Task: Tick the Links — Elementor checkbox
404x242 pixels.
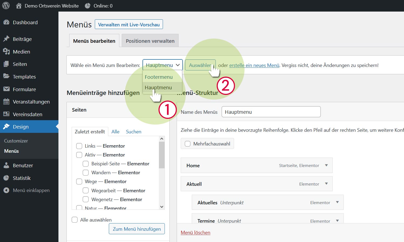Action: click(x=79, y=146)
